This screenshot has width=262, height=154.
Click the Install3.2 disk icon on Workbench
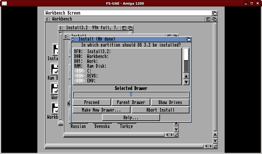point(55,50)
